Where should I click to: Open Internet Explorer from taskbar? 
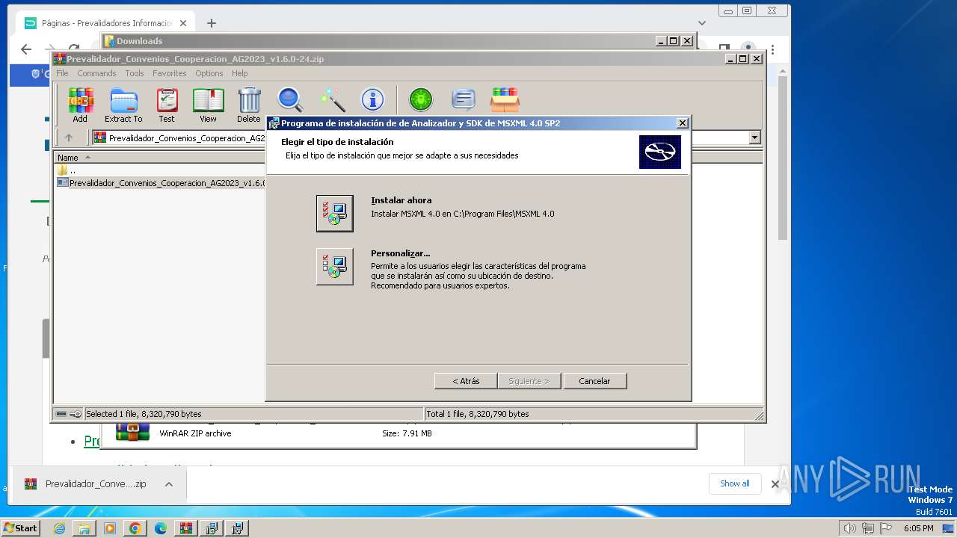(59, 528)
